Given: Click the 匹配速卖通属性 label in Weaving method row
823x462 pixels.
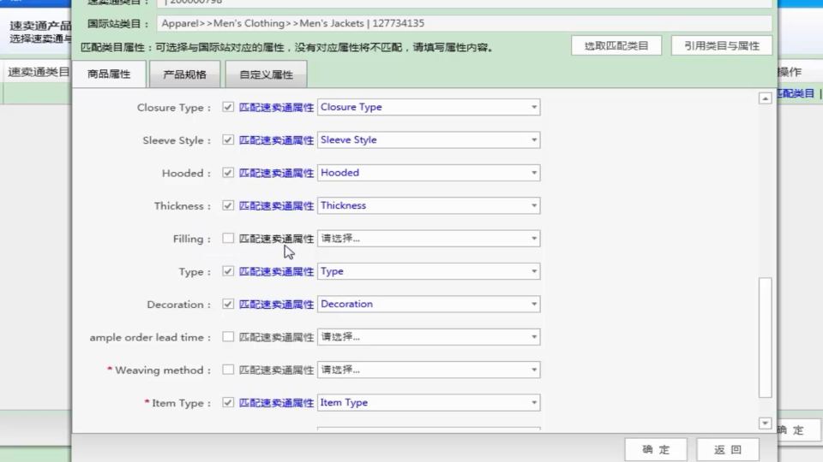Looking at the screenshot, I should point(276,370).
